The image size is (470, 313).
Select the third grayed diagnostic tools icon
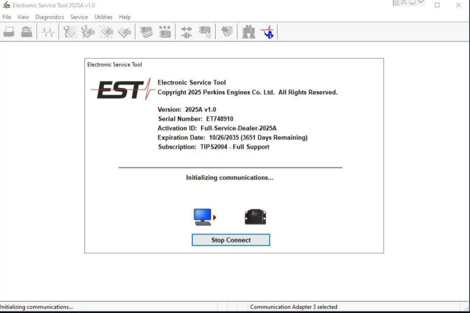(x=106, y=32)
